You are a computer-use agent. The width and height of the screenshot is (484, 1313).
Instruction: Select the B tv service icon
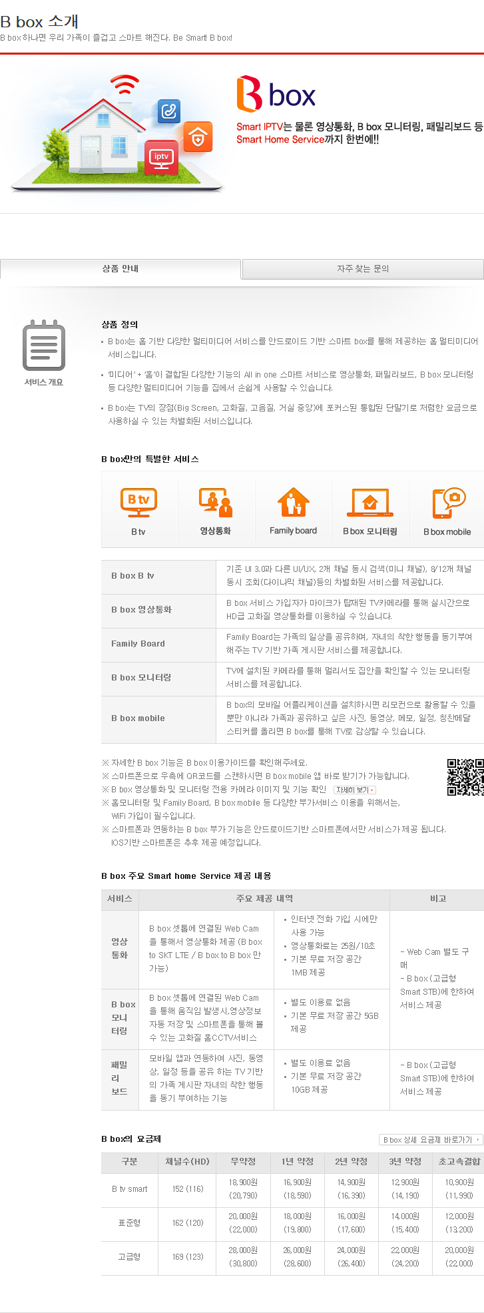(138, 511)
